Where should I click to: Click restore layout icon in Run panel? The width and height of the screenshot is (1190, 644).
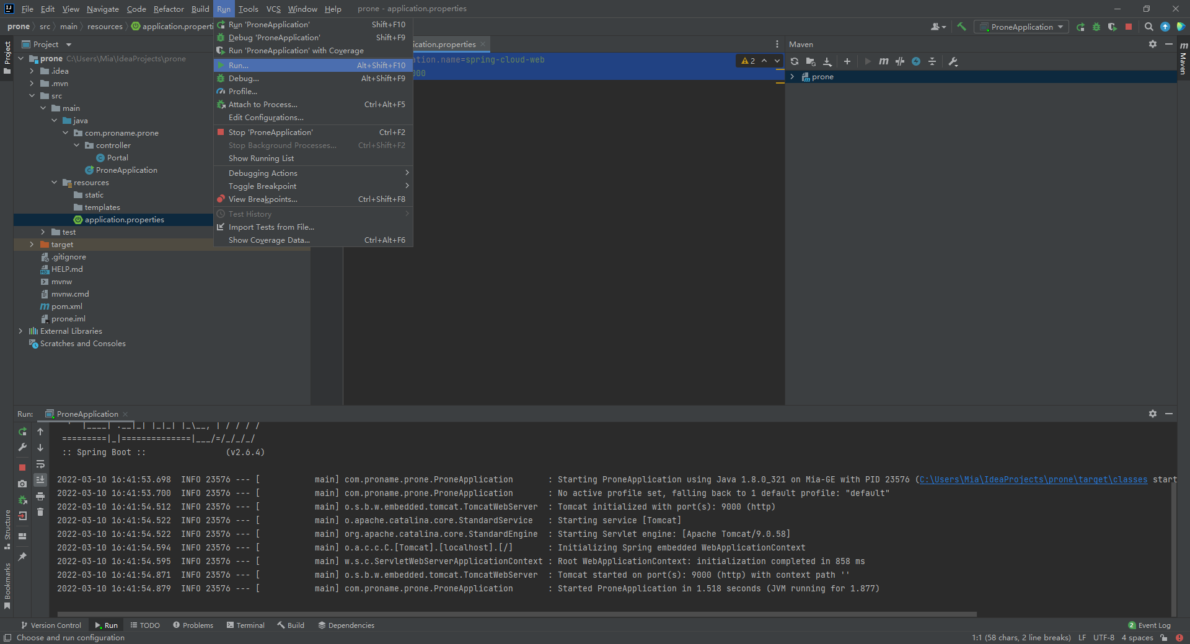(22, 536)
